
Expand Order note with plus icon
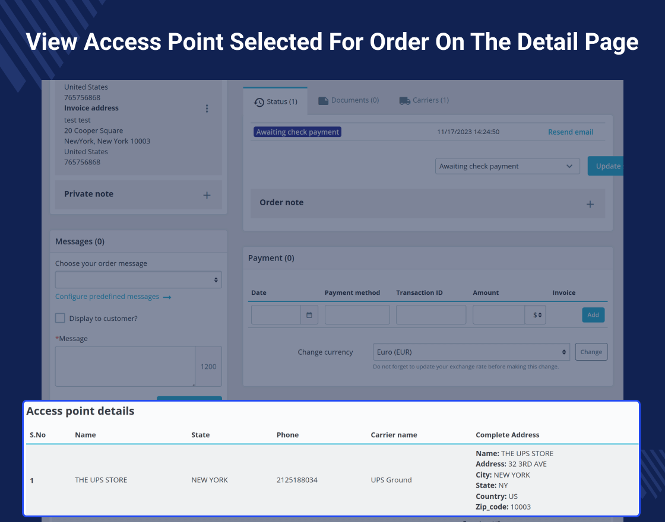click(590, 204)
